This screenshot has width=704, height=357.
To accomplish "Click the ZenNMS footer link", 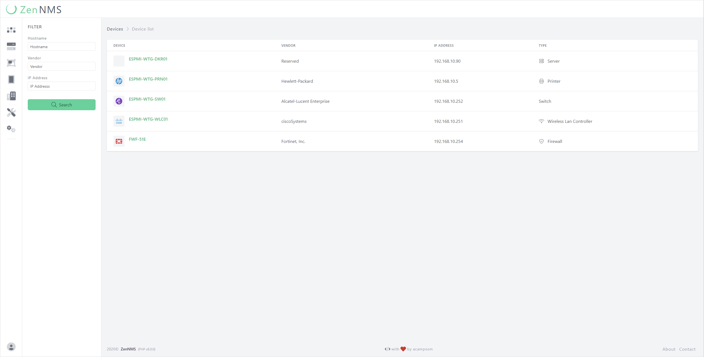I will (128, 349).
